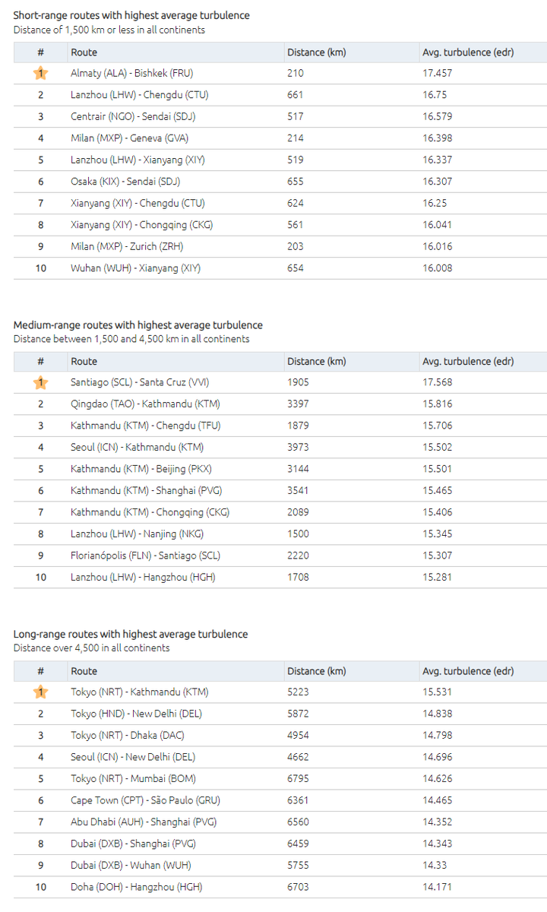Click the Distance (km) header in medium-range table
547x912 pixels.
(x=316, y=361)
